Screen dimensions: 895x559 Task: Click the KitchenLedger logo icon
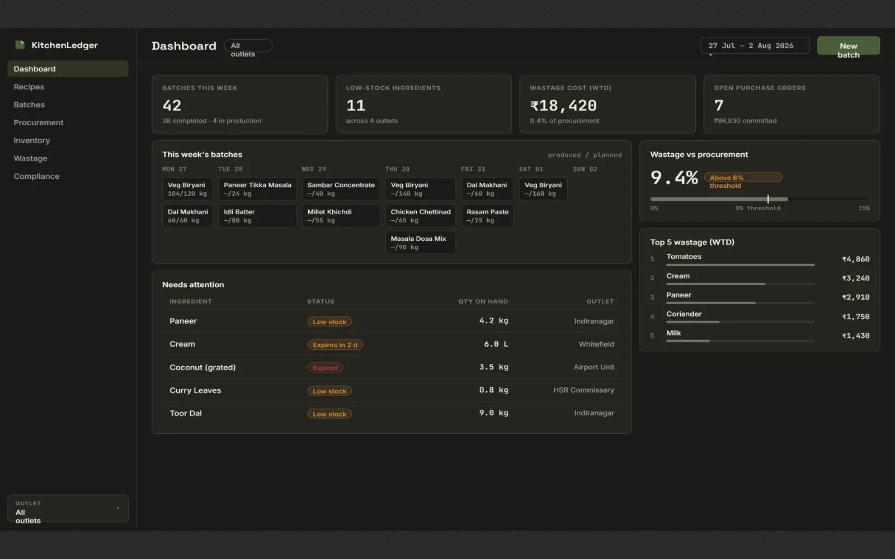point(20,45)
